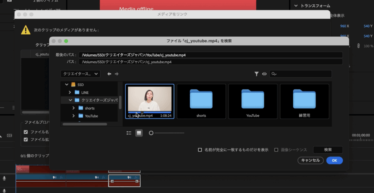374x193 pixels.
Task: Click the closed captions CC icon
Action: [x=9, y=136]
